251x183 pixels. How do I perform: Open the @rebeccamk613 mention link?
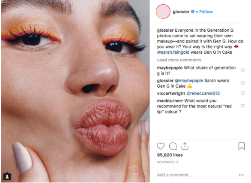pos(203,93)
